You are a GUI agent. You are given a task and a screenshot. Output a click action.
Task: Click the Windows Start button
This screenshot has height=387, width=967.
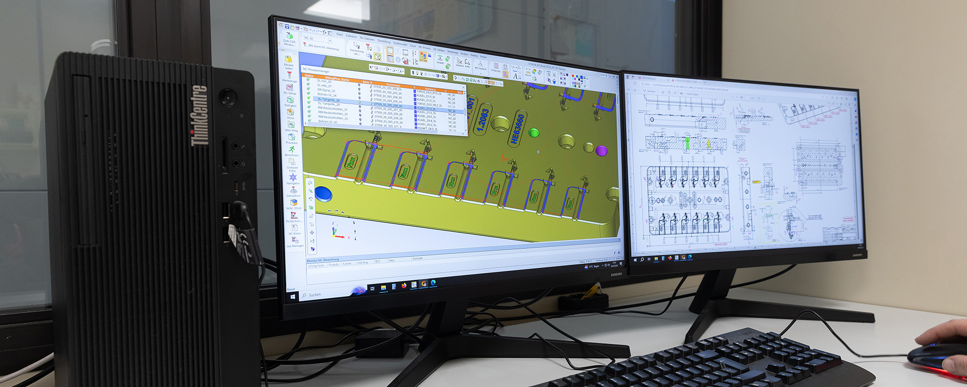(293, 296)
